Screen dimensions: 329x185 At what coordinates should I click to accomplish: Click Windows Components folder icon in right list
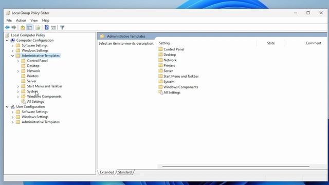(x=160, y=87)
